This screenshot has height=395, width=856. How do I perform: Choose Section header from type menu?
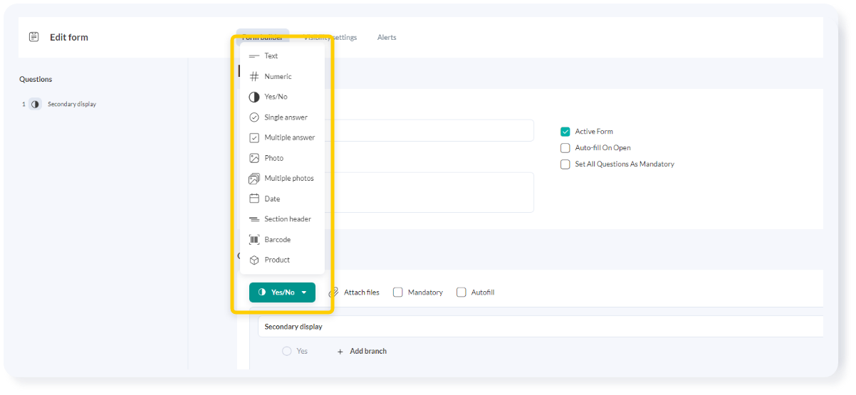pos(287,219)
